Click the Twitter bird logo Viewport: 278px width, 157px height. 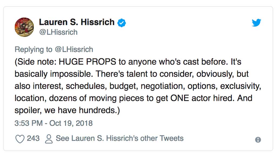coord(256,23)
